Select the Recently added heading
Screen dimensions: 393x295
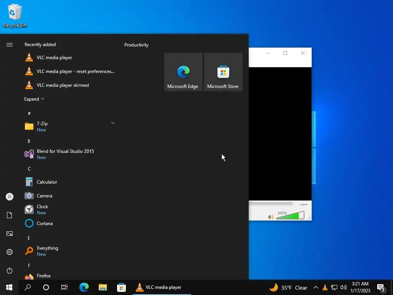(40, 45)
